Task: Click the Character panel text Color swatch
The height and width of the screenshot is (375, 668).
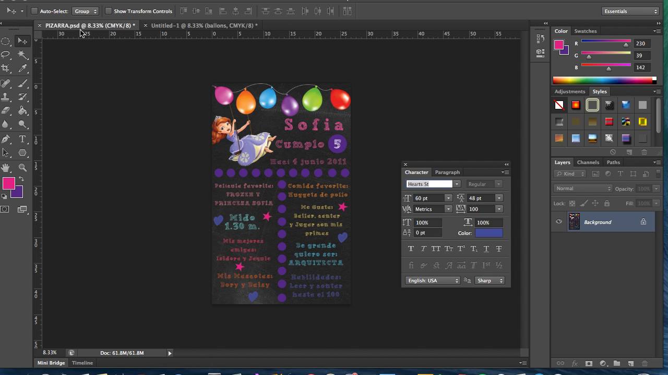Action: pyautogui.click(x=489, y=233)
